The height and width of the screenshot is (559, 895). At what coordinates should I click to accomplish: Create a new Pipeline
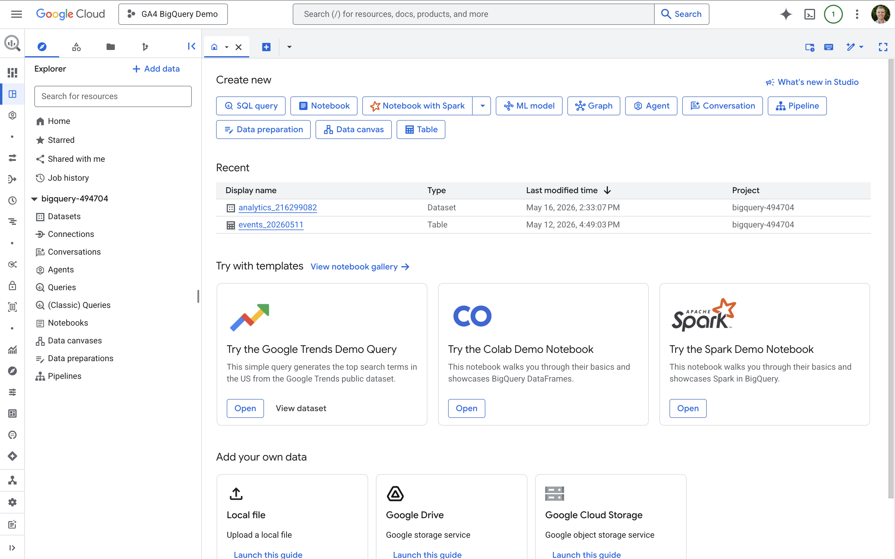click(x=797, y=106)
